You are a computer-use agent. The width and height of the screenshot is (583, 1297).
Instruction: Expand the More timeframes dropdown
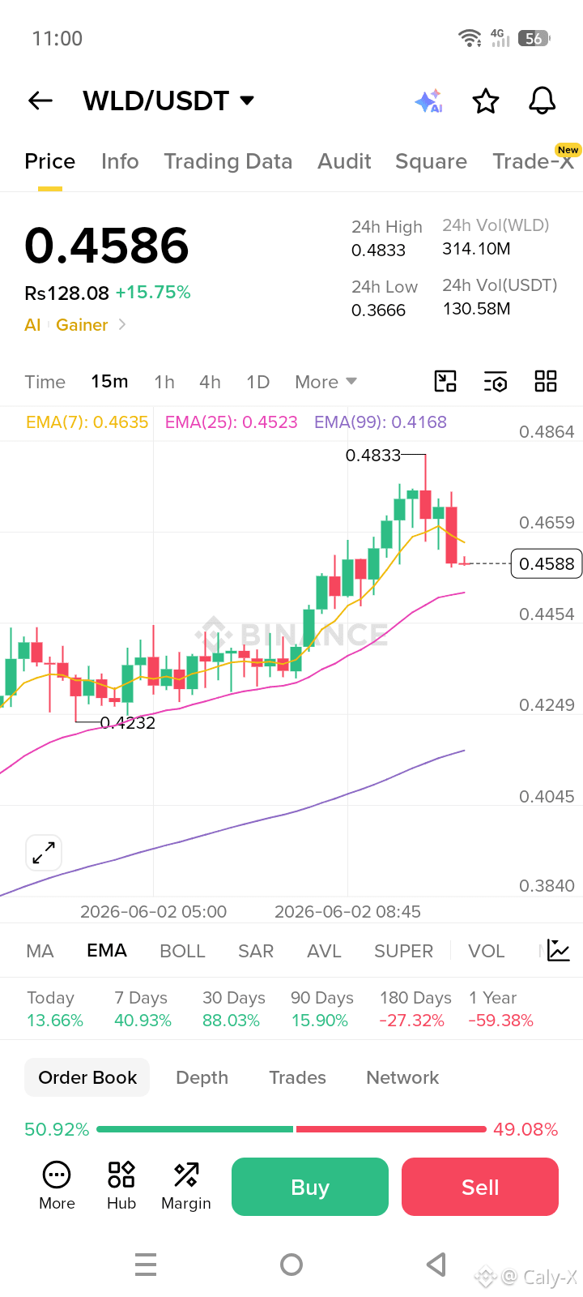click(326, 382)
